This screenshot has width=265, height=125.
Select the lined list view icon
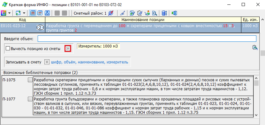(40, 13)
